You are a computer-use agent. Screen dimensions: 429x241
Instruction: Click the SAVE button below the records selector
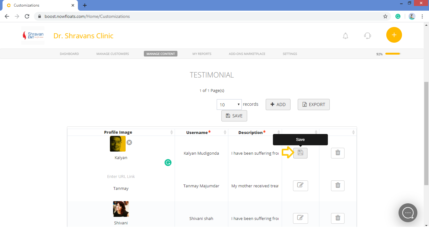tap(234, 116)
